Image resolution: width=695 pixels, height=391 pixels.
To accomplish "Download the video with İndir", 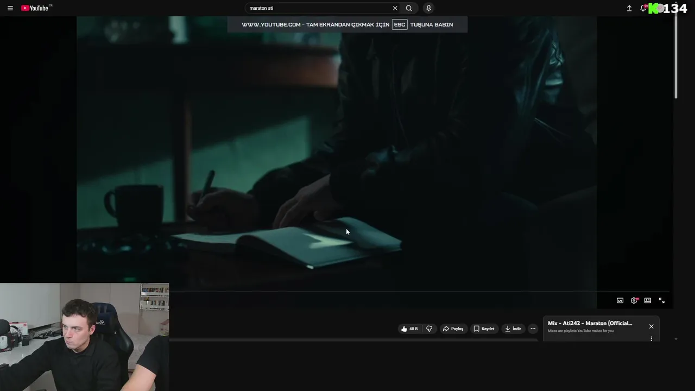I will point(513,329).
